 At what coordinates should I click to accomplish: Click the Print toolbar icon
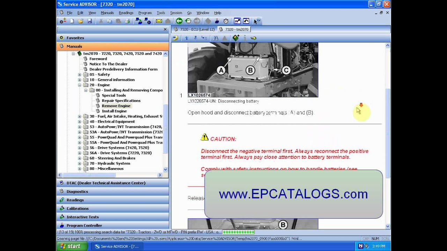(127, 21)
